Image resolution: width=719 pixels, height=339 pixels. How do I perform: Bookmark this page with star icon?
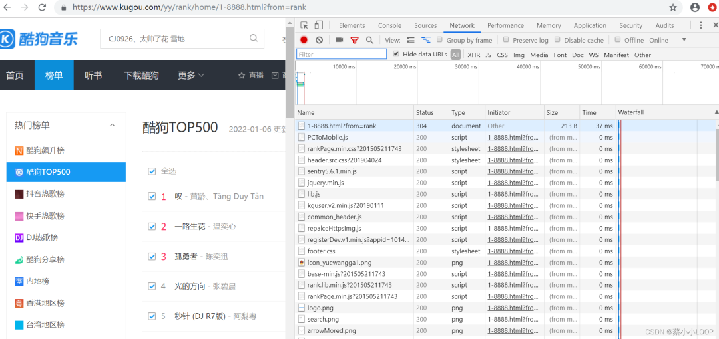pos(672,7)
